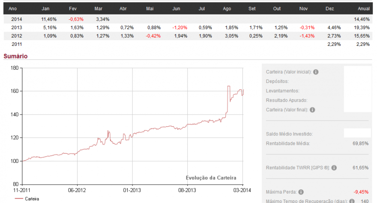The width and height of the screenshot is (377, 203).
Task: Click the Sumário section heading
Action: click(15, 56)
